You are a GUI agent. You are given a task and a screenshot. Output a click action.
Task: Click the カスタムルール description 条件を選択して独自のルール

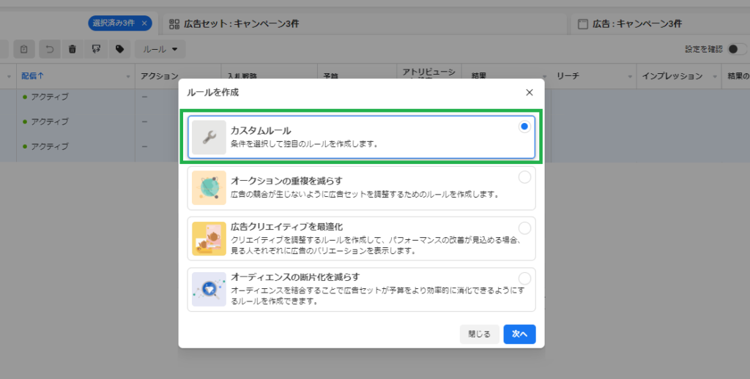click(305, 143)
